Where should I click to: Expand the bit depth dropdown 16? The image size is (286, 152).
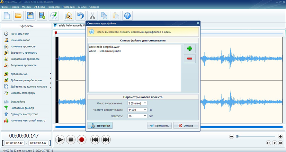pyautogui.click(x=137, y=116)
